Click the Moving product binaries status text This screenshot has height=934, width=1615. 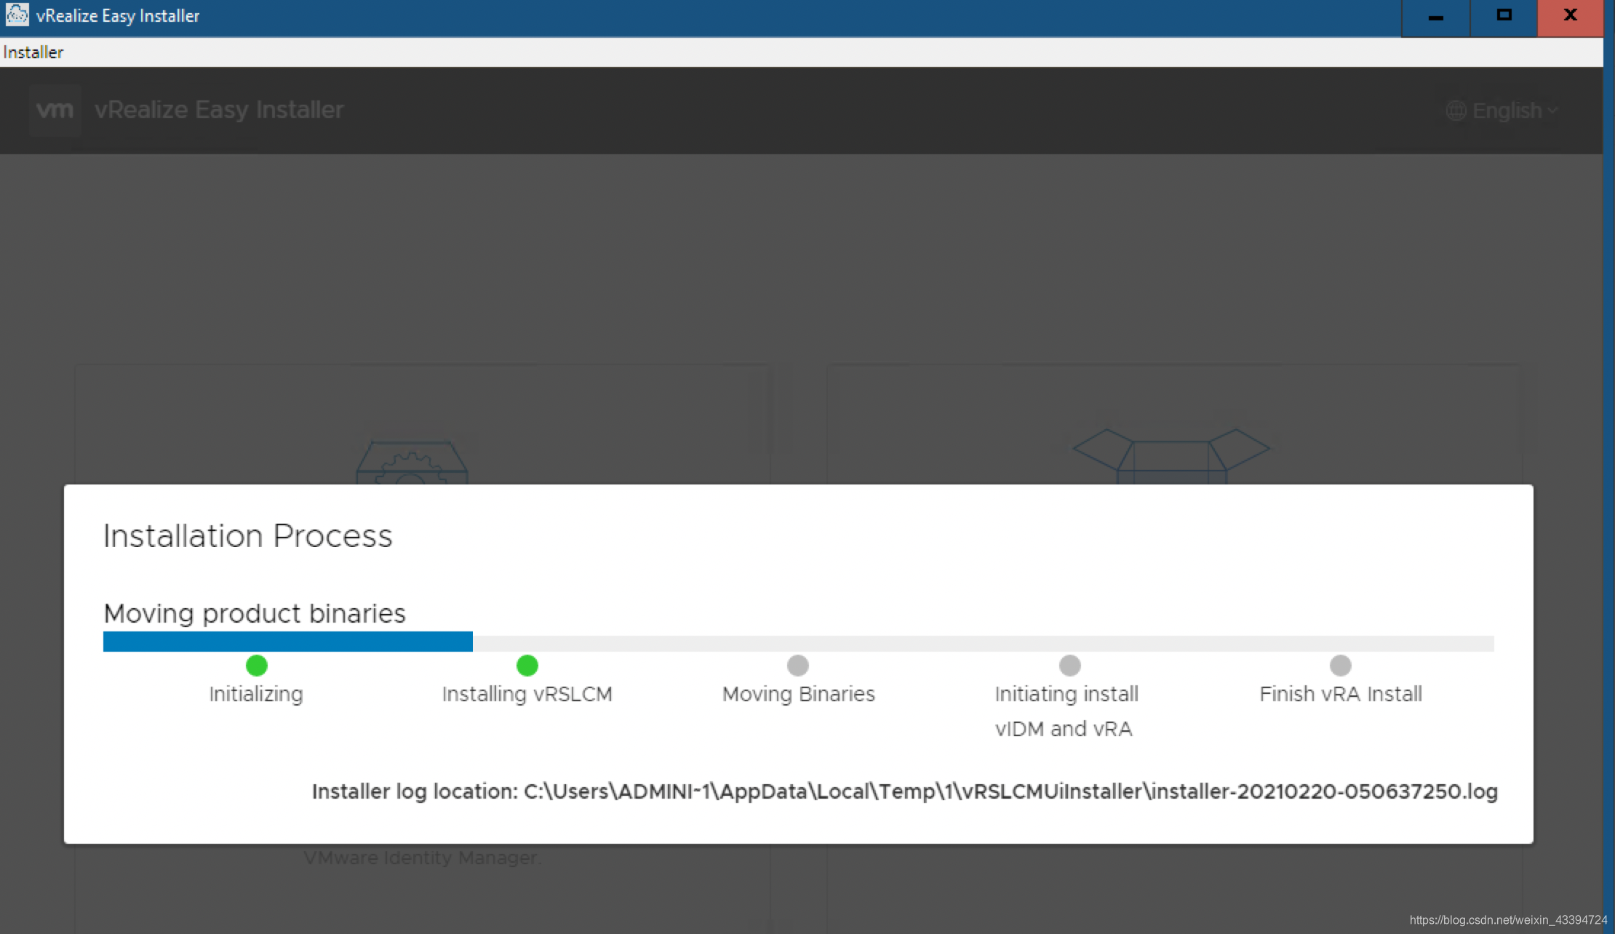point(255,613)
